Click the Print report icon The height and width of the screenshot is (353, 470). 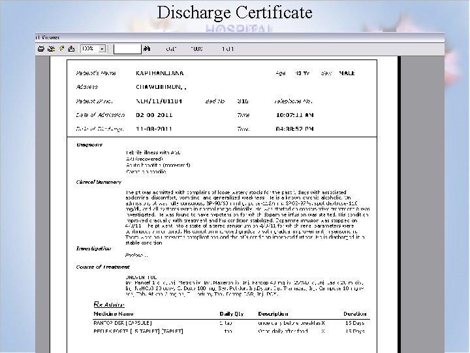(41, 48)
